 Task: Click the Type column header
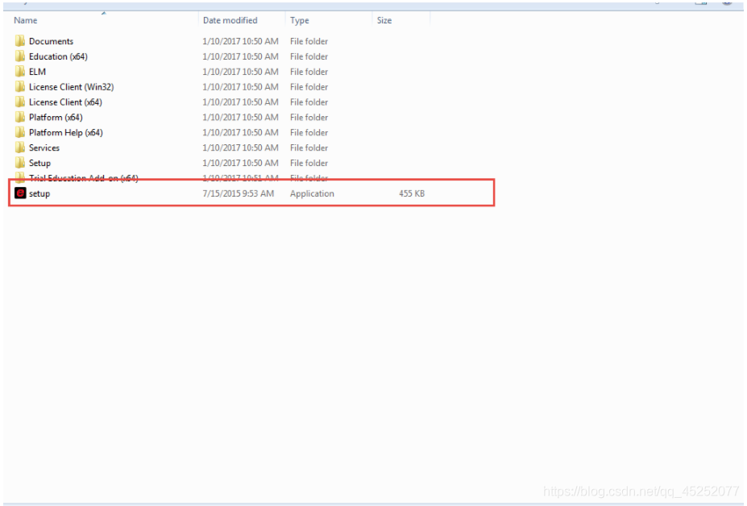pyautogui.click(x=300, y=20)
